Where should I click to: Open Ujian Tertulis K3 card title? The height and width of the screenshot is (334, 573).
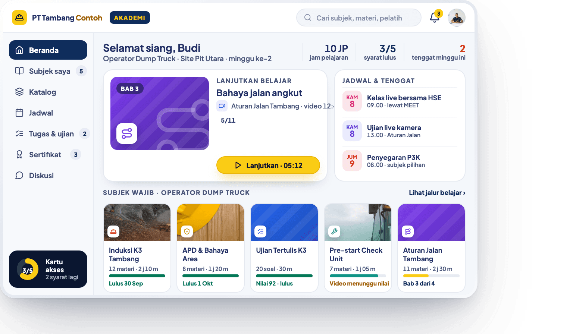281,250
